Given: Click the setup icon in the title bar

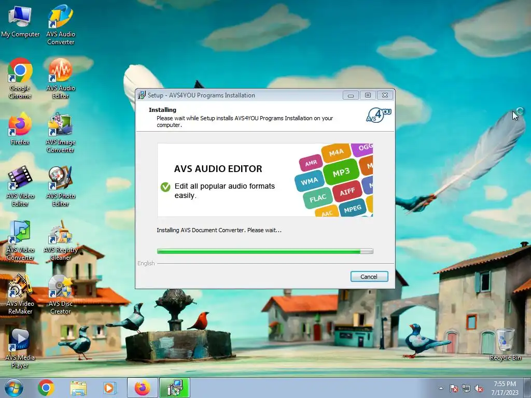Looking at the screenshot, I should coord(141,95).
